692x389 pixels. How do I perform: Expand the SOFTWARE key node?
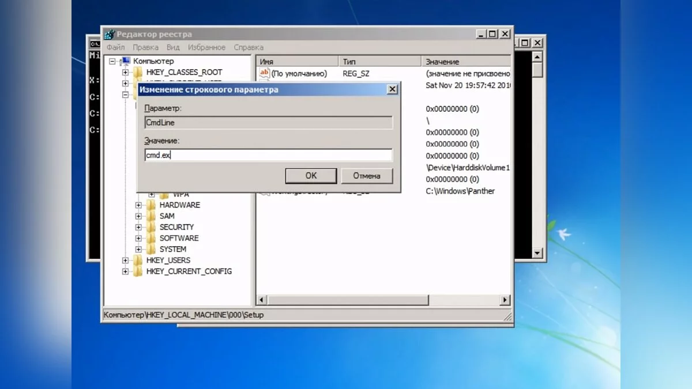[138, 239]
